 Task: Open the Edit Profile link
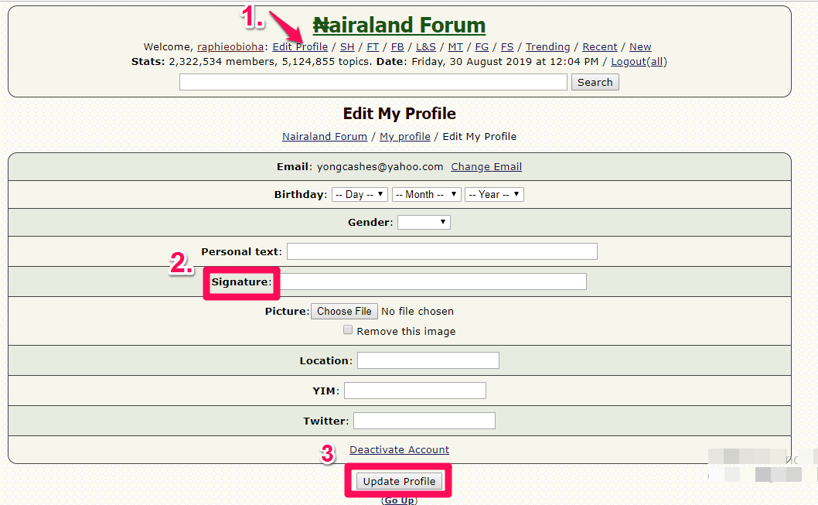tap(300, 47)
